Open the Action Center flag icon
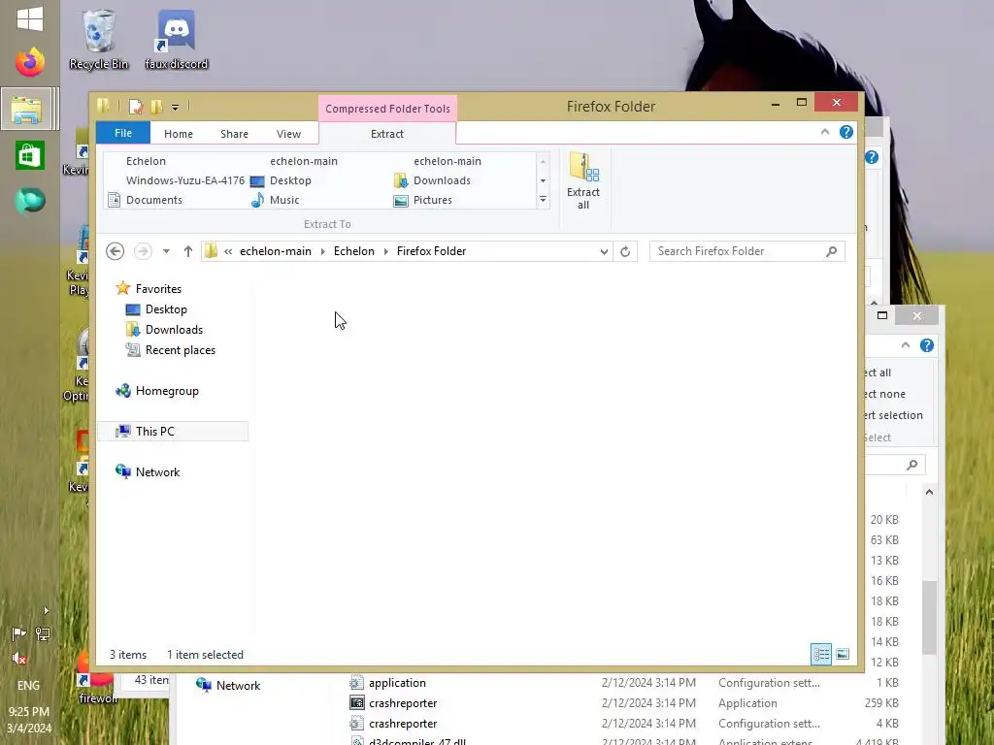994x745 pixels. click(x=19, y=633)
